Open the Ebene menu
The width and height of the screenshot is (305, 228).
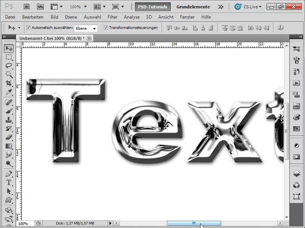pyautogui.click(x=71, y=17)
